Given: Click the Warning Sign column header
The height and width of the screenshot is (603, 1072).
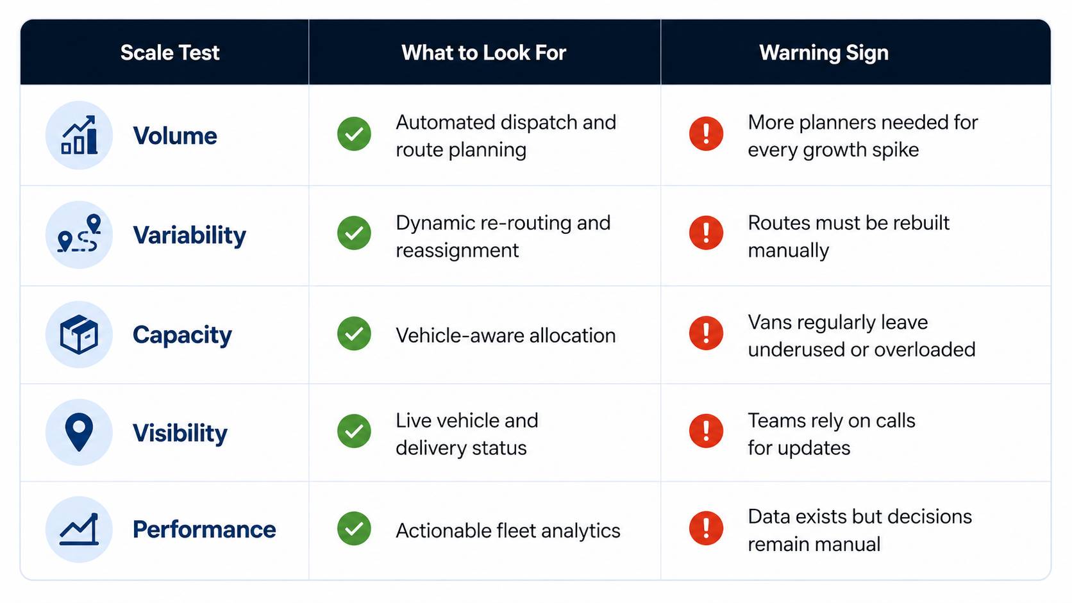Looking at the screenshot, I should (824, 53).
